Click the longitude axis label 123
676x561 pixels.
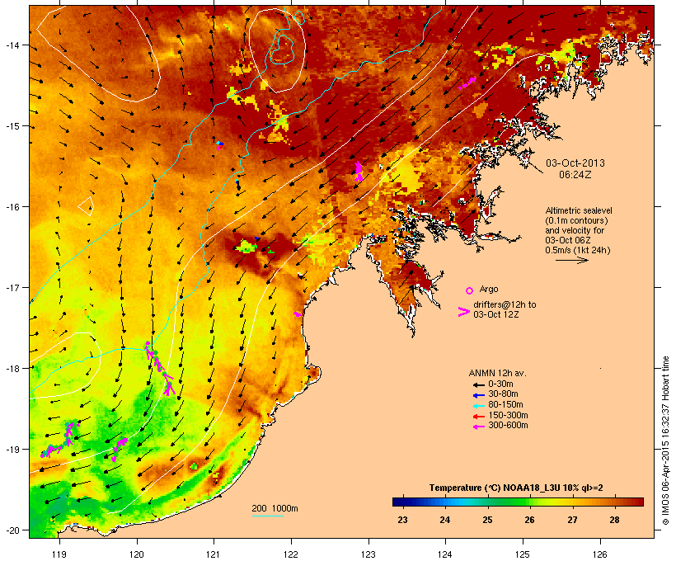click(x=369, y=554)
